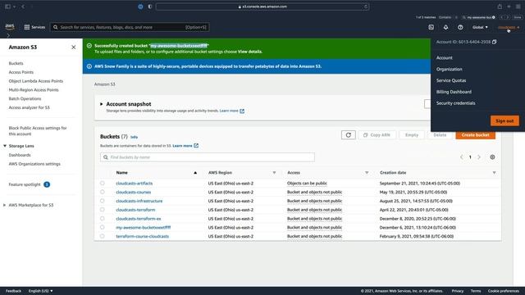
Task: Open the AWS home logo
Action: (10, 27)
